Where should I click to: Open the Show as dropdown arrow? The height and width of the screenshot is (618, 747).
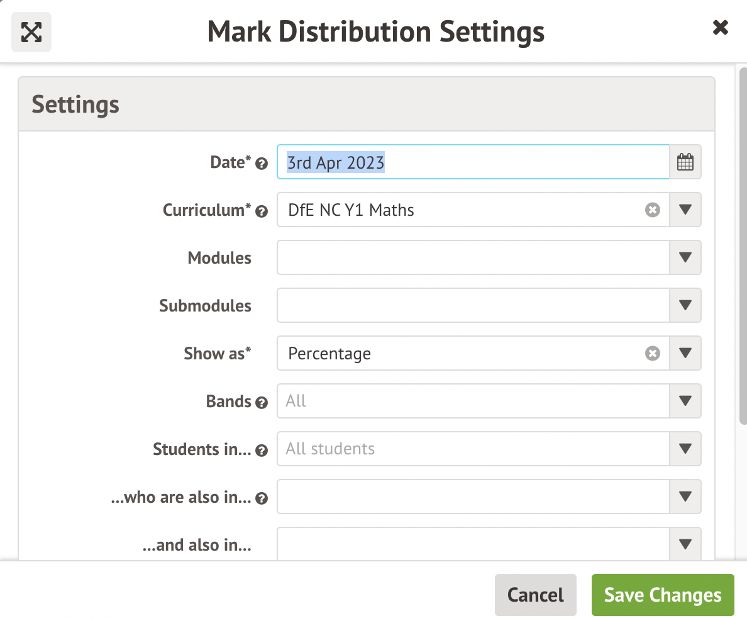point(685,354)
